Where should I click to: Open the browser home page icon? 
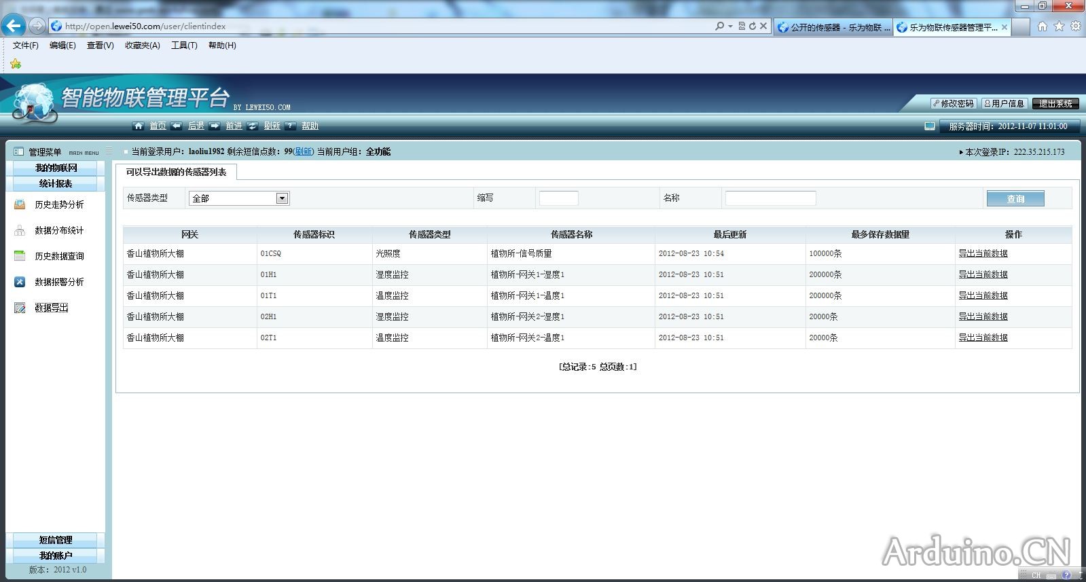1042,26
